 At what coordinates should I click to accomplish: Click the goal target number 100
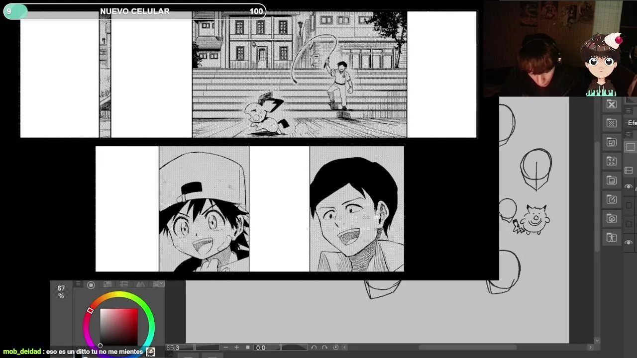[256, 11]
